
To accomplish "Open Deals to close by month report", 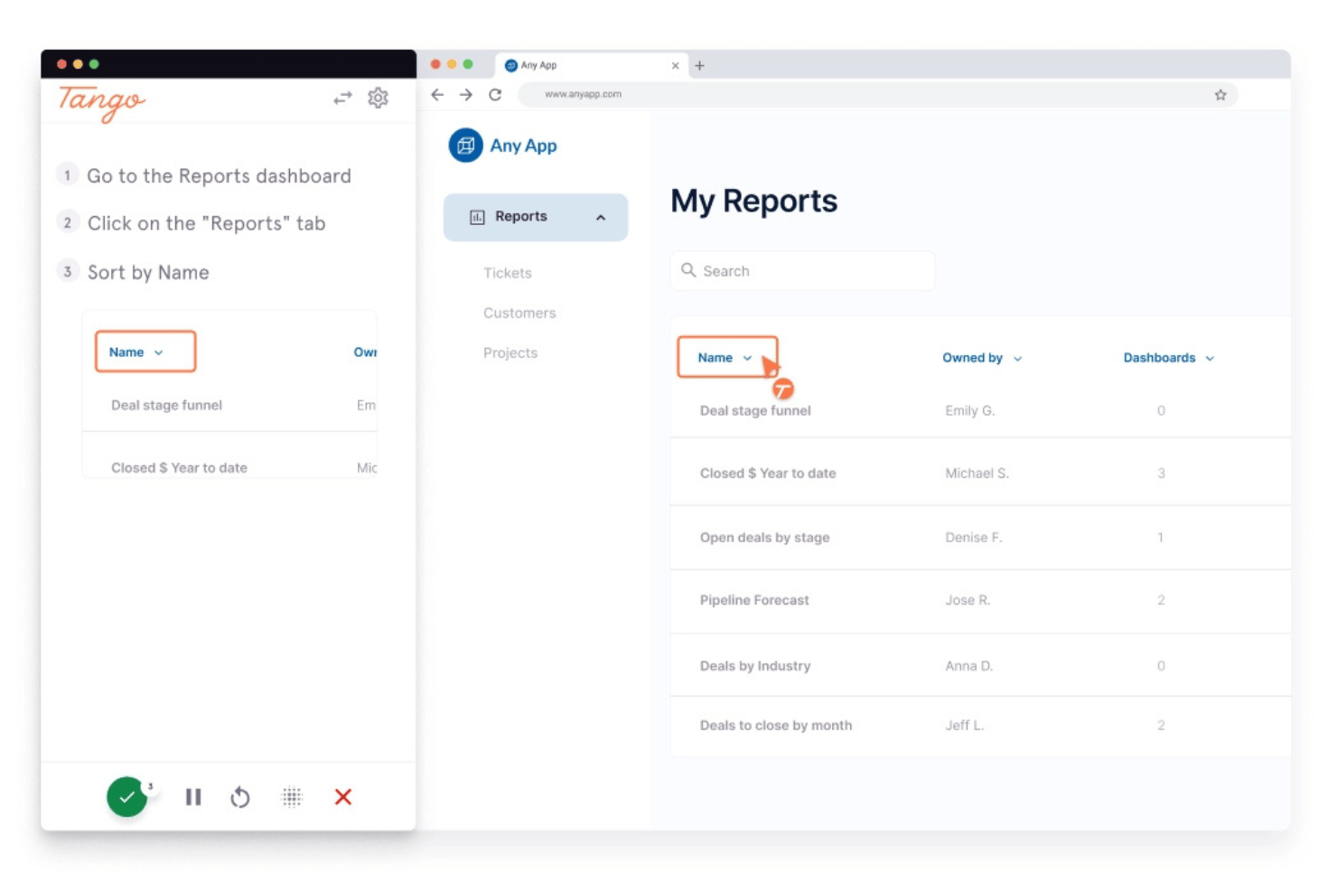I will pos(776,725).
